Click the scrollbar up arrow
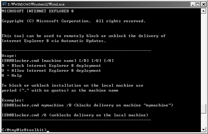 (203, 11)
